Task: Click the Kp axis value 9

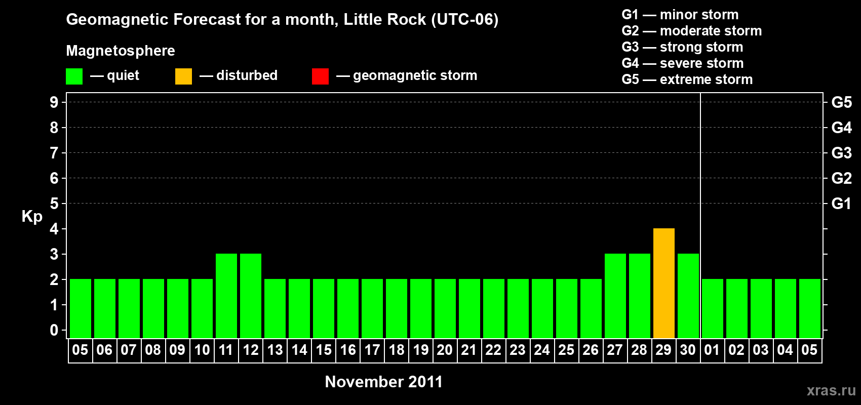Action: [x=54, y=102]
